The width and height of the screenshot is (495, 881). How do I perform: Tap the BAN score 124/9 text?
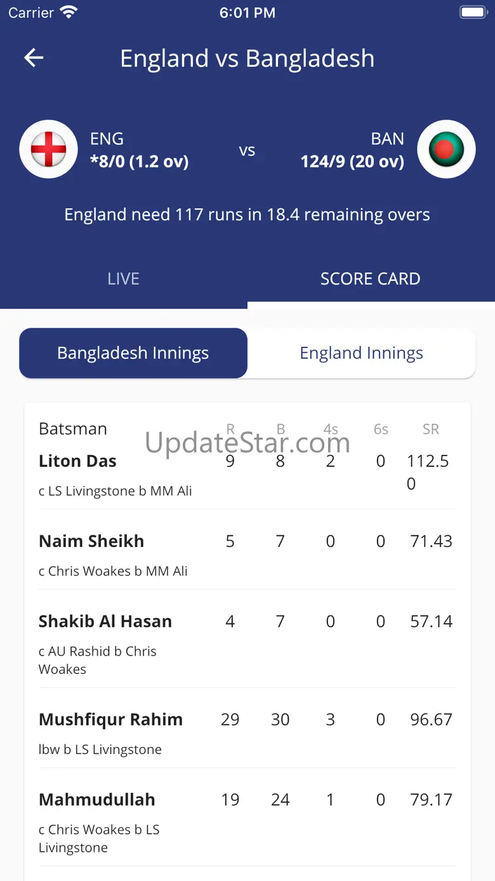352,161
